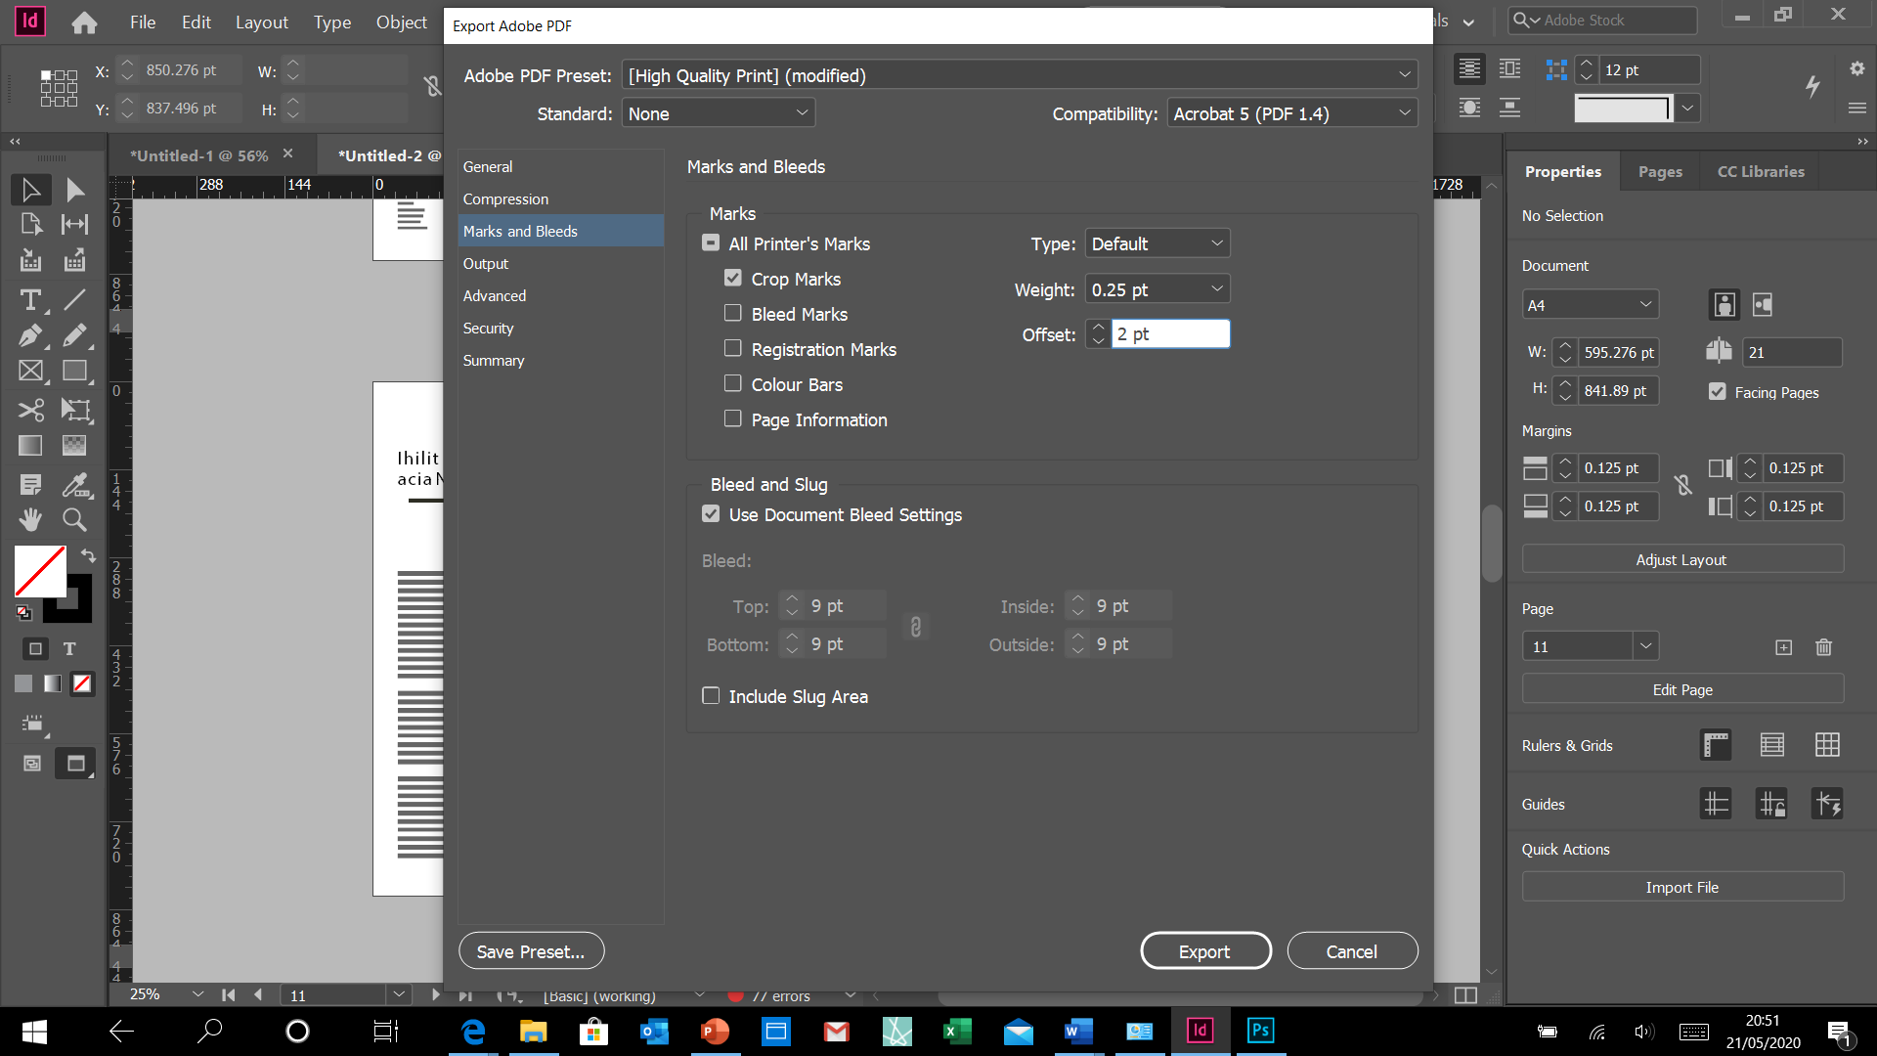Click the Save Preset button

point(531,949)
